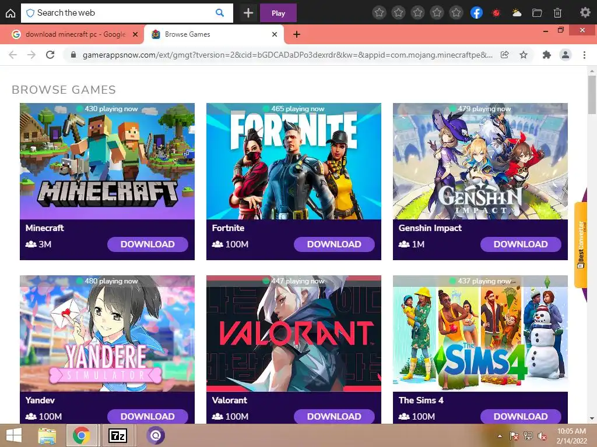Click the Fortnite game artwork
597x447 pixels.
pyautogui.click(x=294, y=161)
